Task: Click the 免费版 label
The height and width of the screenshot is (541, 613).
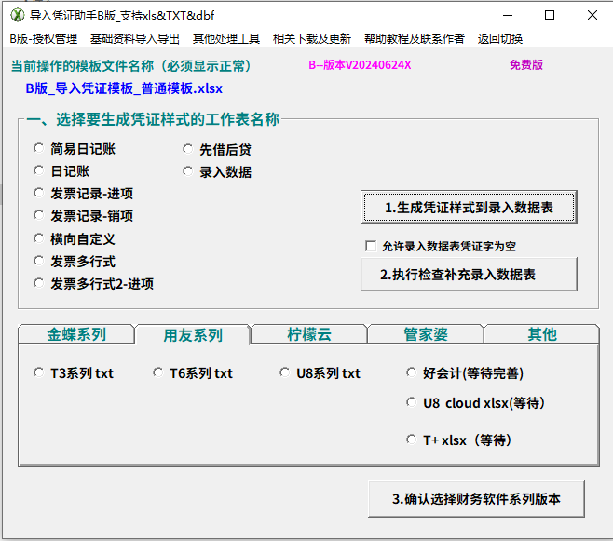Action: (x=526, y=65)
